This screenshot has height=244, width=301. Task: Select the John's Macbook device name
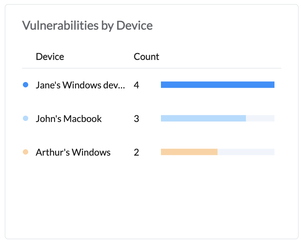tap(69, 119)
